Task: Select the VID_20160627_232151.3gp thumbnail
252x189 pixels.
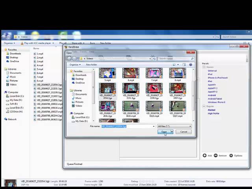Action: coord(131,91)
